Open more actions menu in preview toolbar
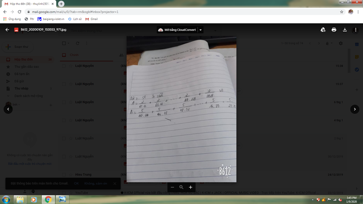This screenshot has height=204, width=363. 356,30
